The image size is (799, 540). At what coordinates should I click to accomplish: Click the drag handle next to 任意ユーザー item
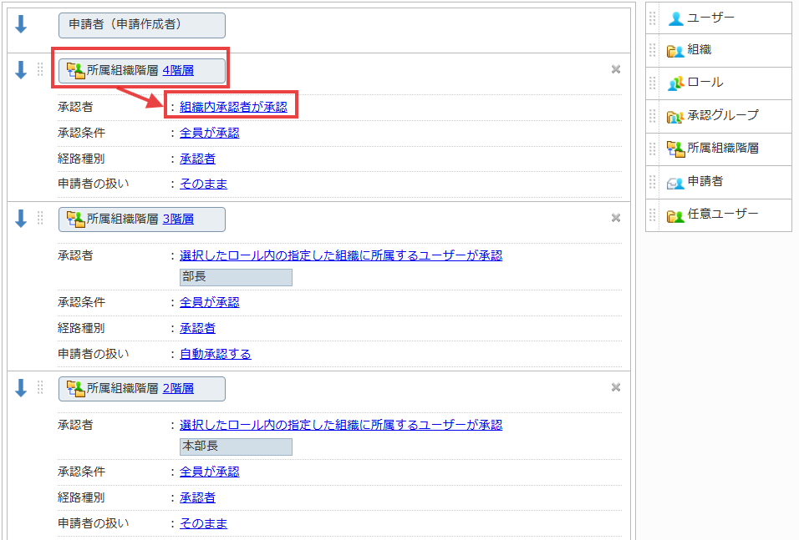(x=652, y=214)
